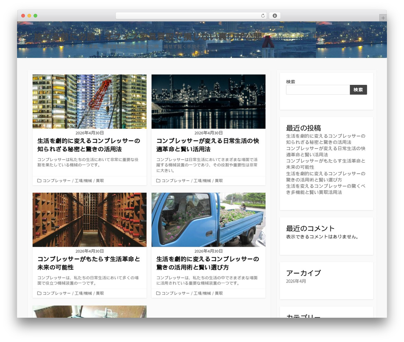The image size is (404, 342).
Task: Submit search with the 検索 button
Action: [x=358, y=90]
